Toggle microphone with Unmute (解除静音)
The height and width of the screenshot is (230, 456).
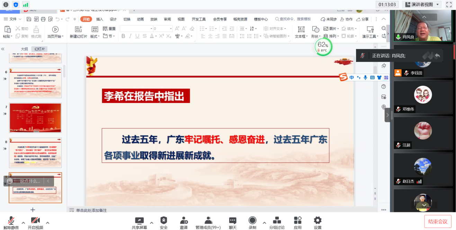click(11, 221)
